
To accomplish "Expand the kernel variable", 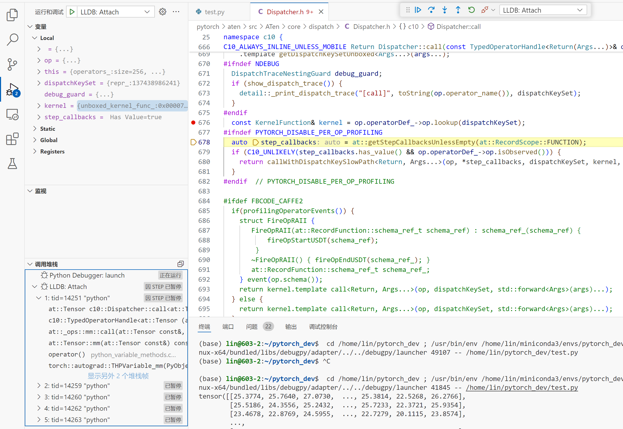I will coord(39,106).
